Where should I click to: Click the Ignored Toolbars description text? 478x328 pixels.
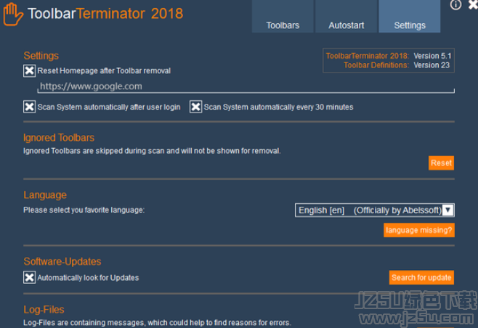[x=152, y=151]
